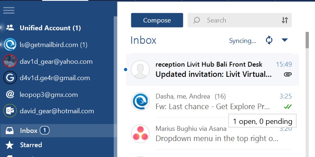Click the Mailbird avatar beside ls@getmailbird.com
The height and width of the screenshot is (157, 315).
[10, 45]
